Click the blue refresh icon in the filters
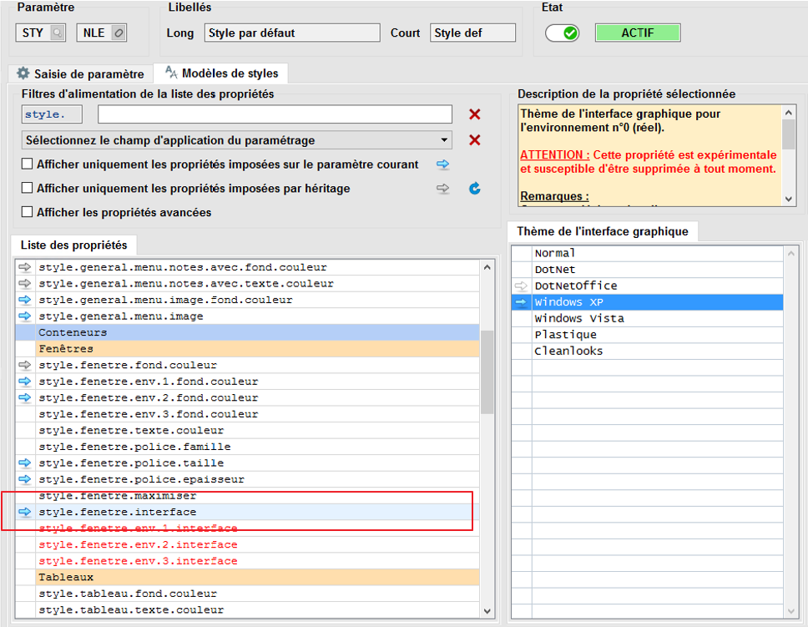This screenshot has height=627, width=808. pyautogui.click(x=475, y=188)
